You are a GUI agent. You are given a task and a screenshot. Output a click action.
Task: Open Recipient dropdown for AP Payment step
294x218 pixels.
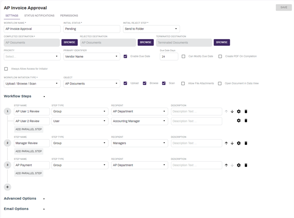click(x=139, y=165)
